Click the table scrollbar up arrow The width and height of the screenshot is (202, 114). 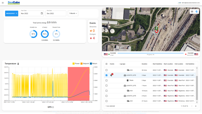(197, 68)
